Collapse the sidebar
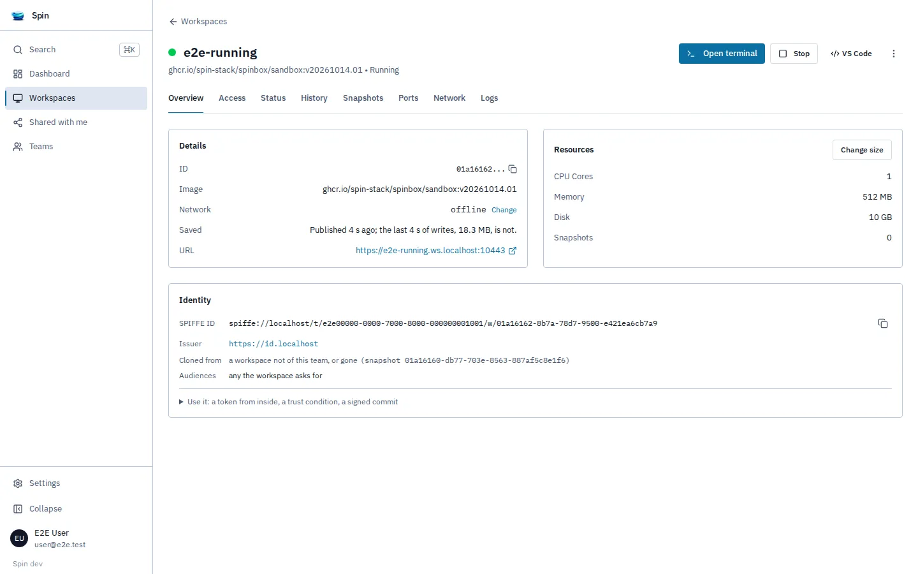The height and width of the screenshot is (574, 918). pos(76,509)
